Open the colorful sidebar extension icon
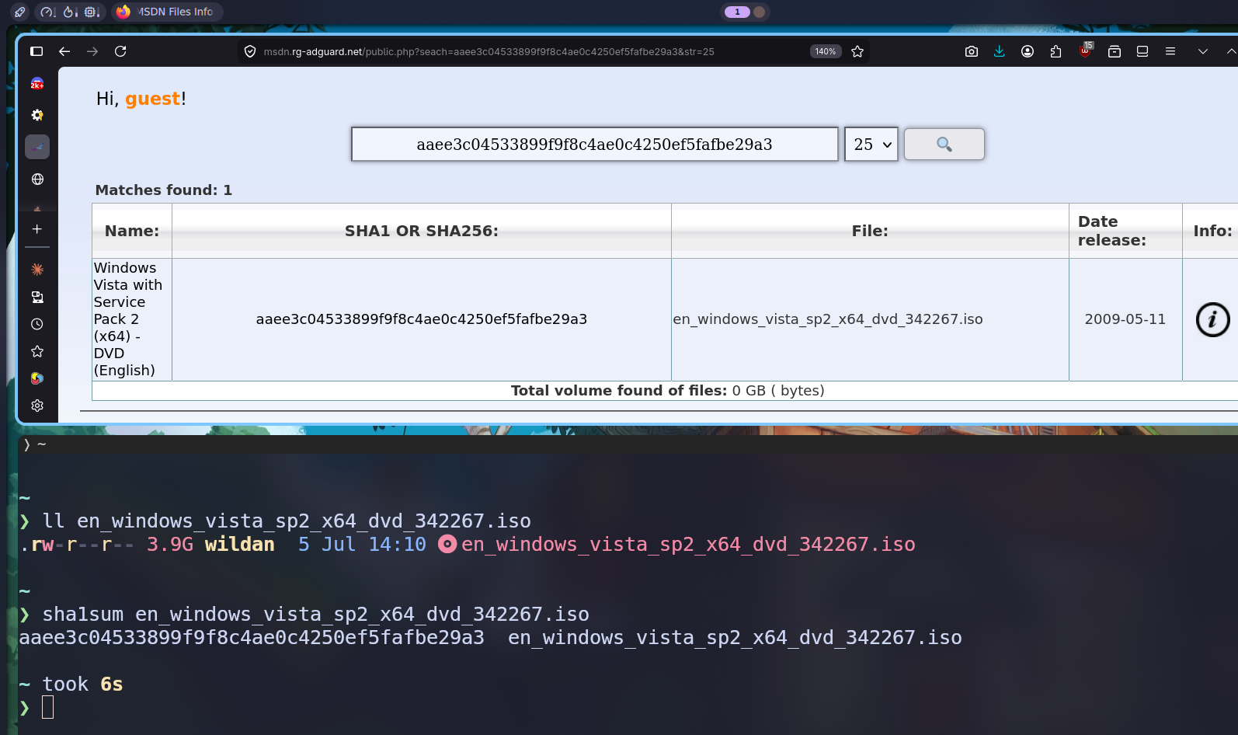This screenshot has height=735, width=1238. [37, 378]
